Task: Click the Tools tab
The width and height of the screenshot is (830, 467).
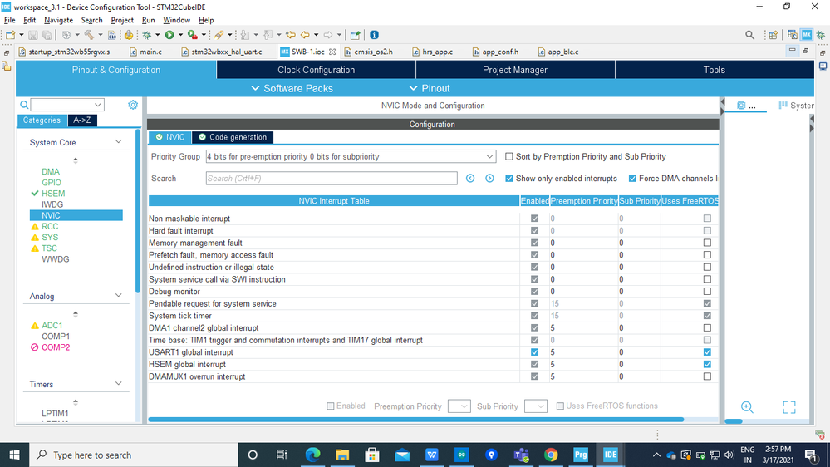Action: coord(714,70)
